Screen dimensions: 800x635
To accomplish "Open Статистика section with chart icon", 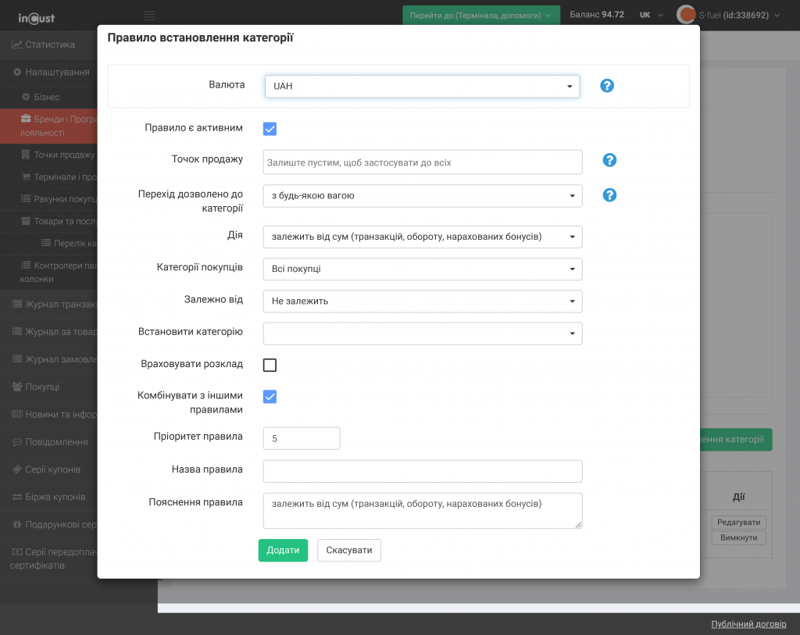I will pos(48,45).
